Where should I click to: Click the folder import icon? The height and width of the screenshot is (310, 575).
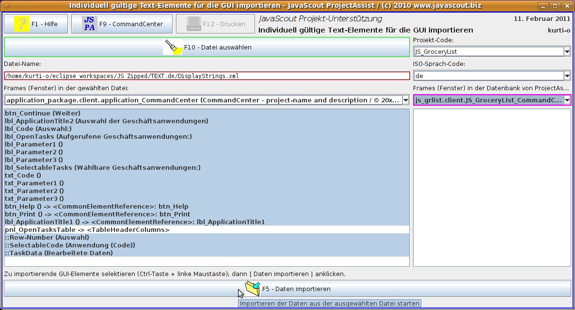tap(253, 288)
